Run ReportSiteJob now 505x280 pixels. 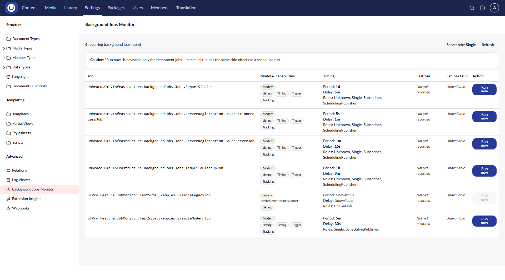[x=484, y=89]
